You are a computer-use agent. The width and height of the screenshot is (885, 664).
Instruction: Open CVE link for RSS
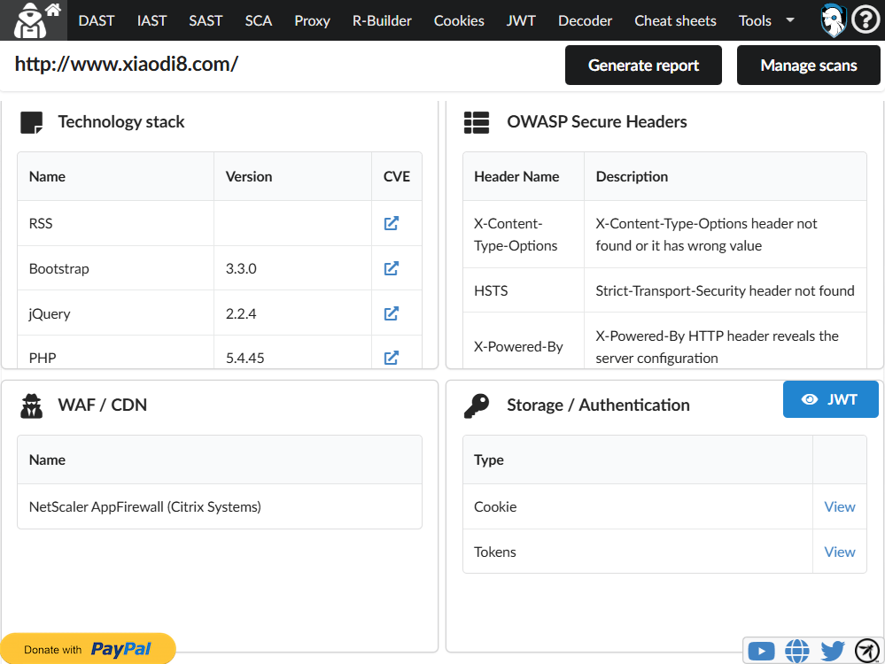tap(392, 223)
